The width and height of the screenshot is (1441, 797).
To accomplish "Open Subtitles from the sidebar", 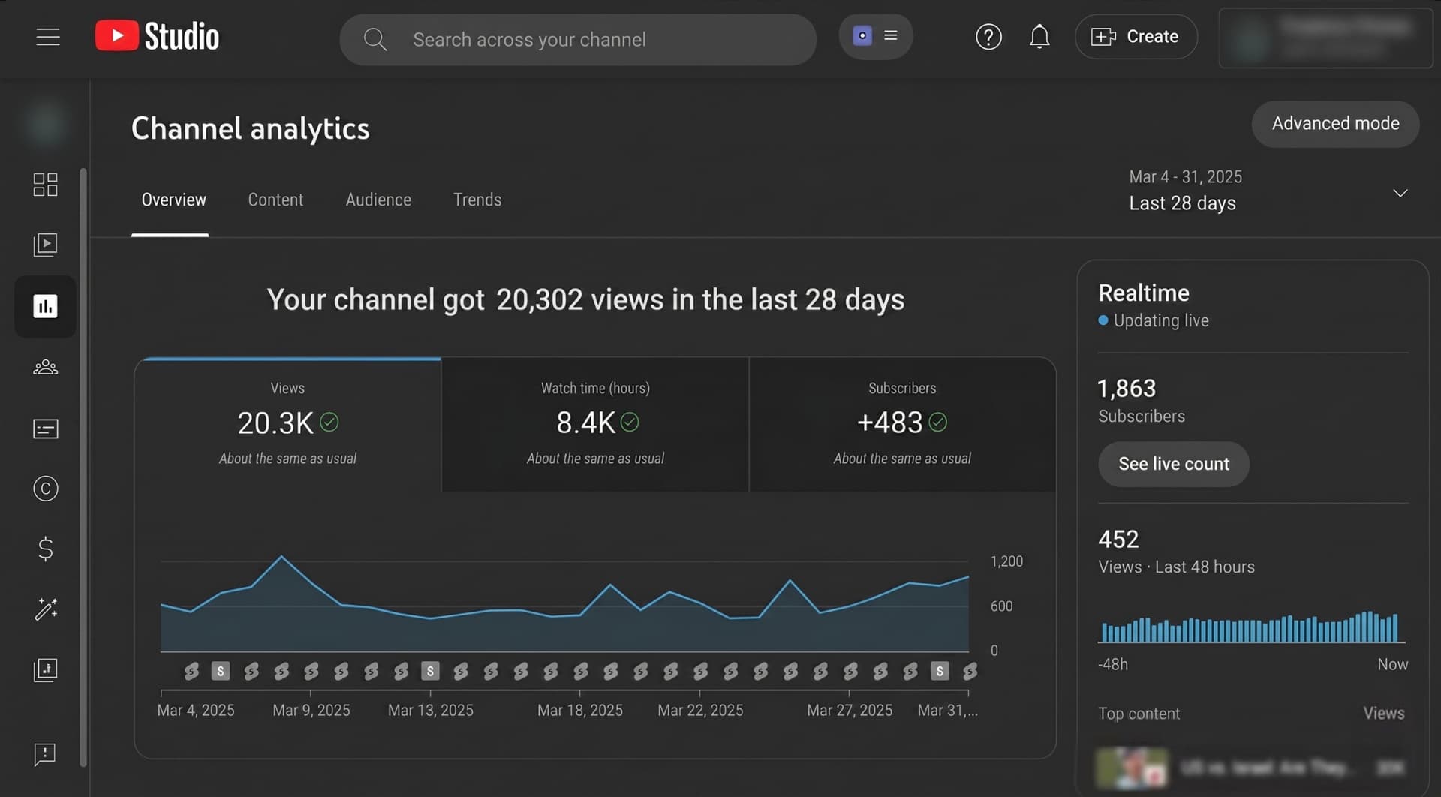I will 45,429.
